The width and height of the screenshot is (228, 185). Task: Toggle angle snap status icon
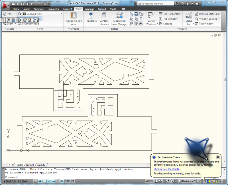pyautogui.click(x=49, y=181)
